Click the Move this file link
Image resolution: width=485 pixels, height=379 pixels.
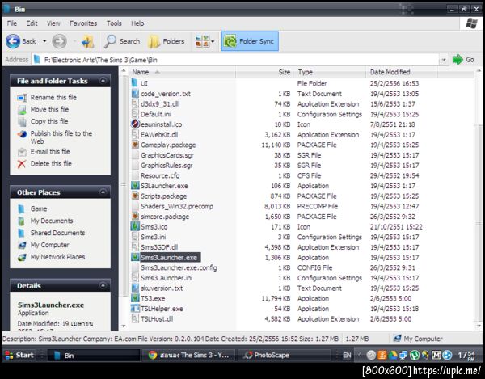point(49,109)
